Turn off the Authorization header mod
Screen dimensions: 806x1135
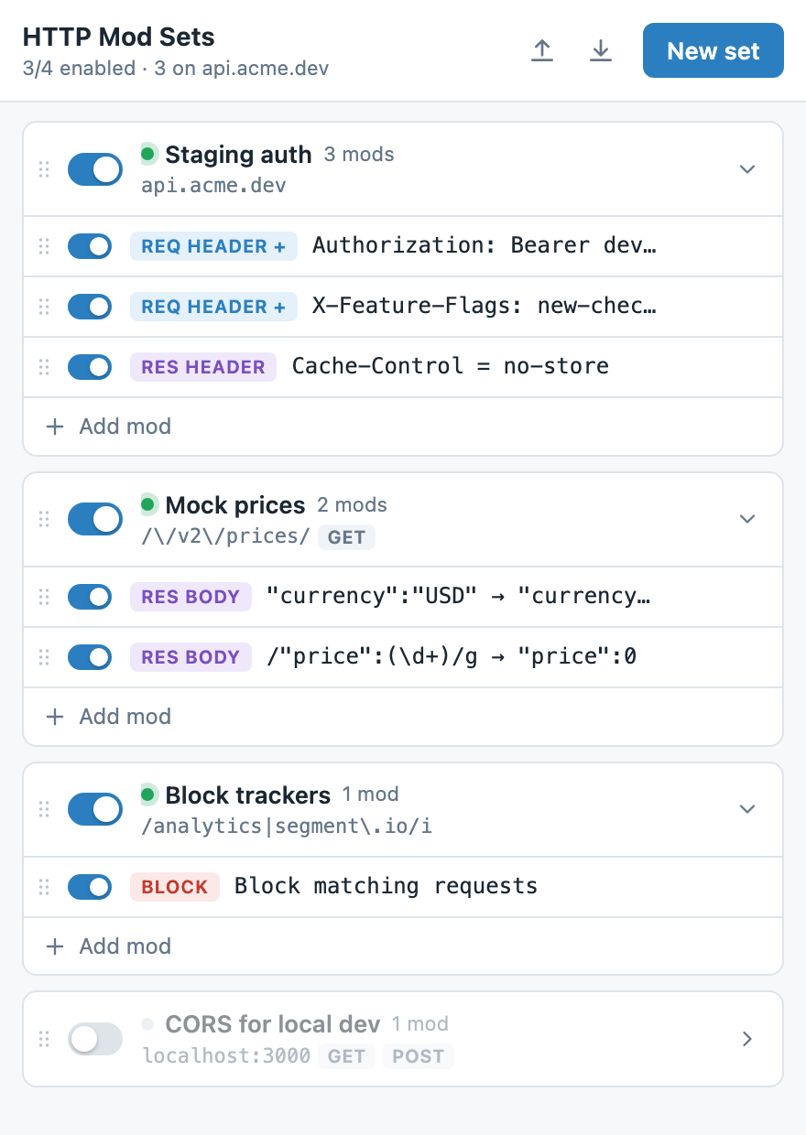click(x=90, y=246)
